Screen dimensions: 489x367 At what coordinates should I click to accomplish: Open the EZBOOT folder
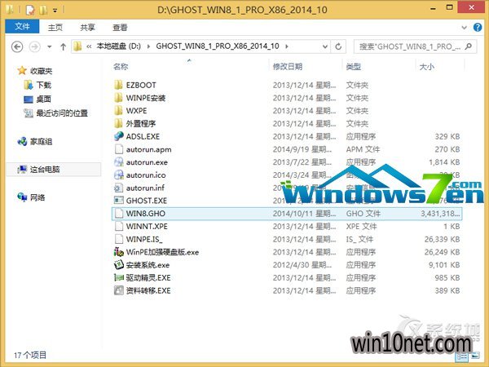pos(119,84)
